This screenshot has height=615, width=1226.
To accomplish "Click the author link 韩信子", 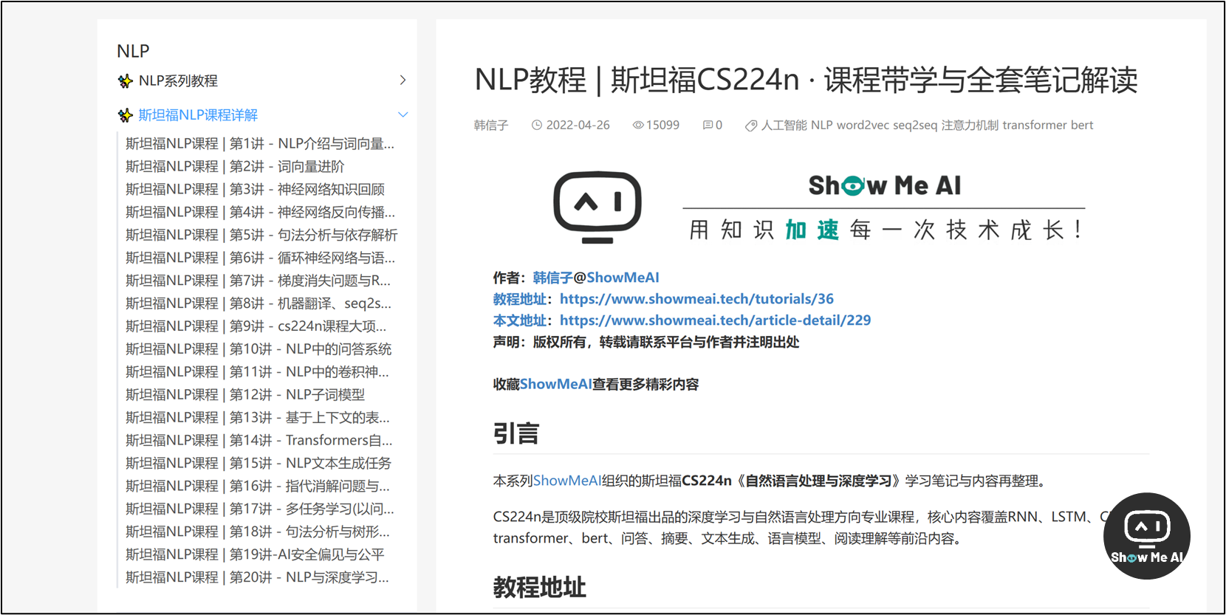I will point(552,278).
